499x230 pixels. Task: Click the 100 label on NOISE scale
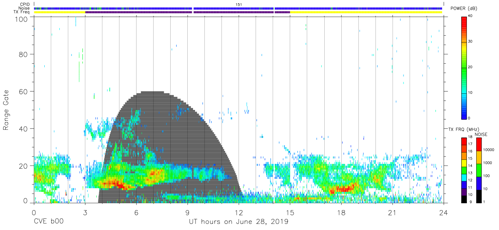[486, 176]
